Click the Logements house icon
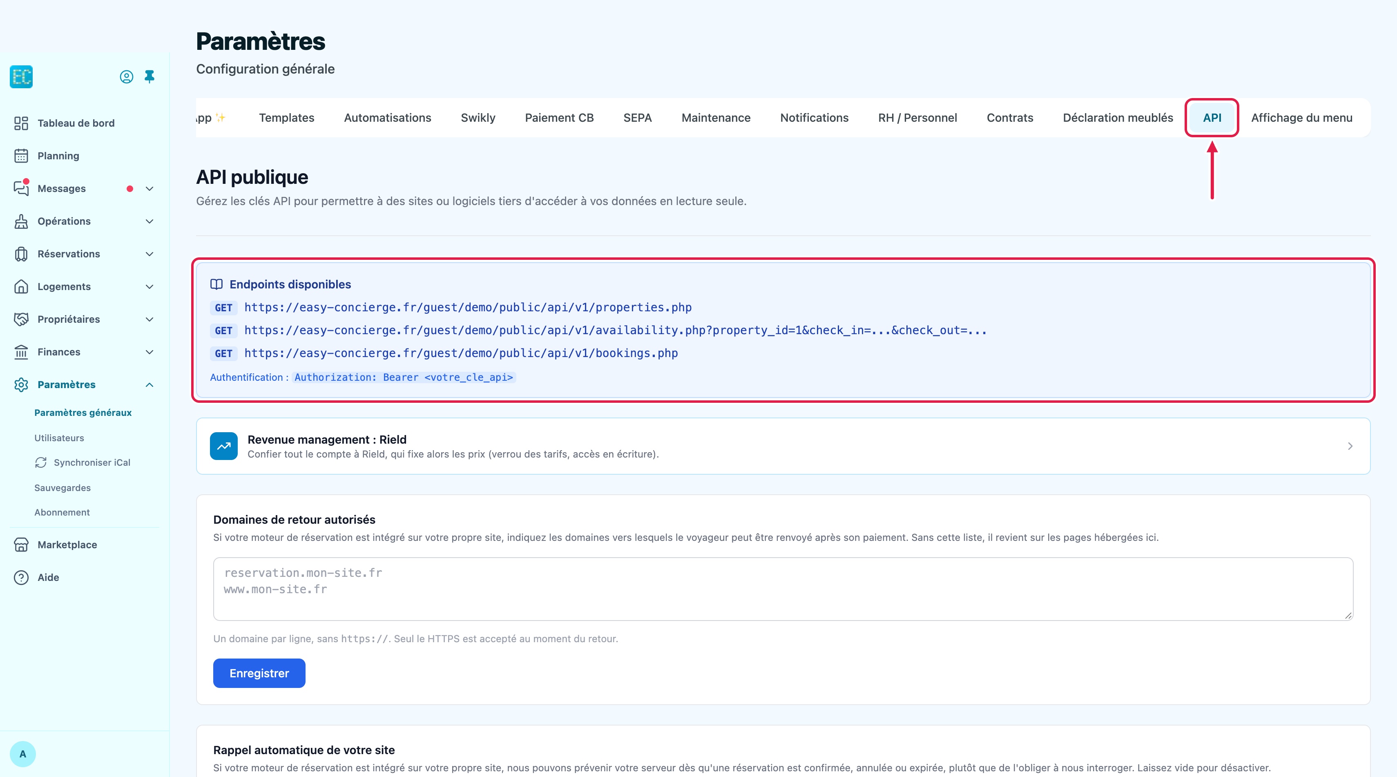 pos(21,286)
